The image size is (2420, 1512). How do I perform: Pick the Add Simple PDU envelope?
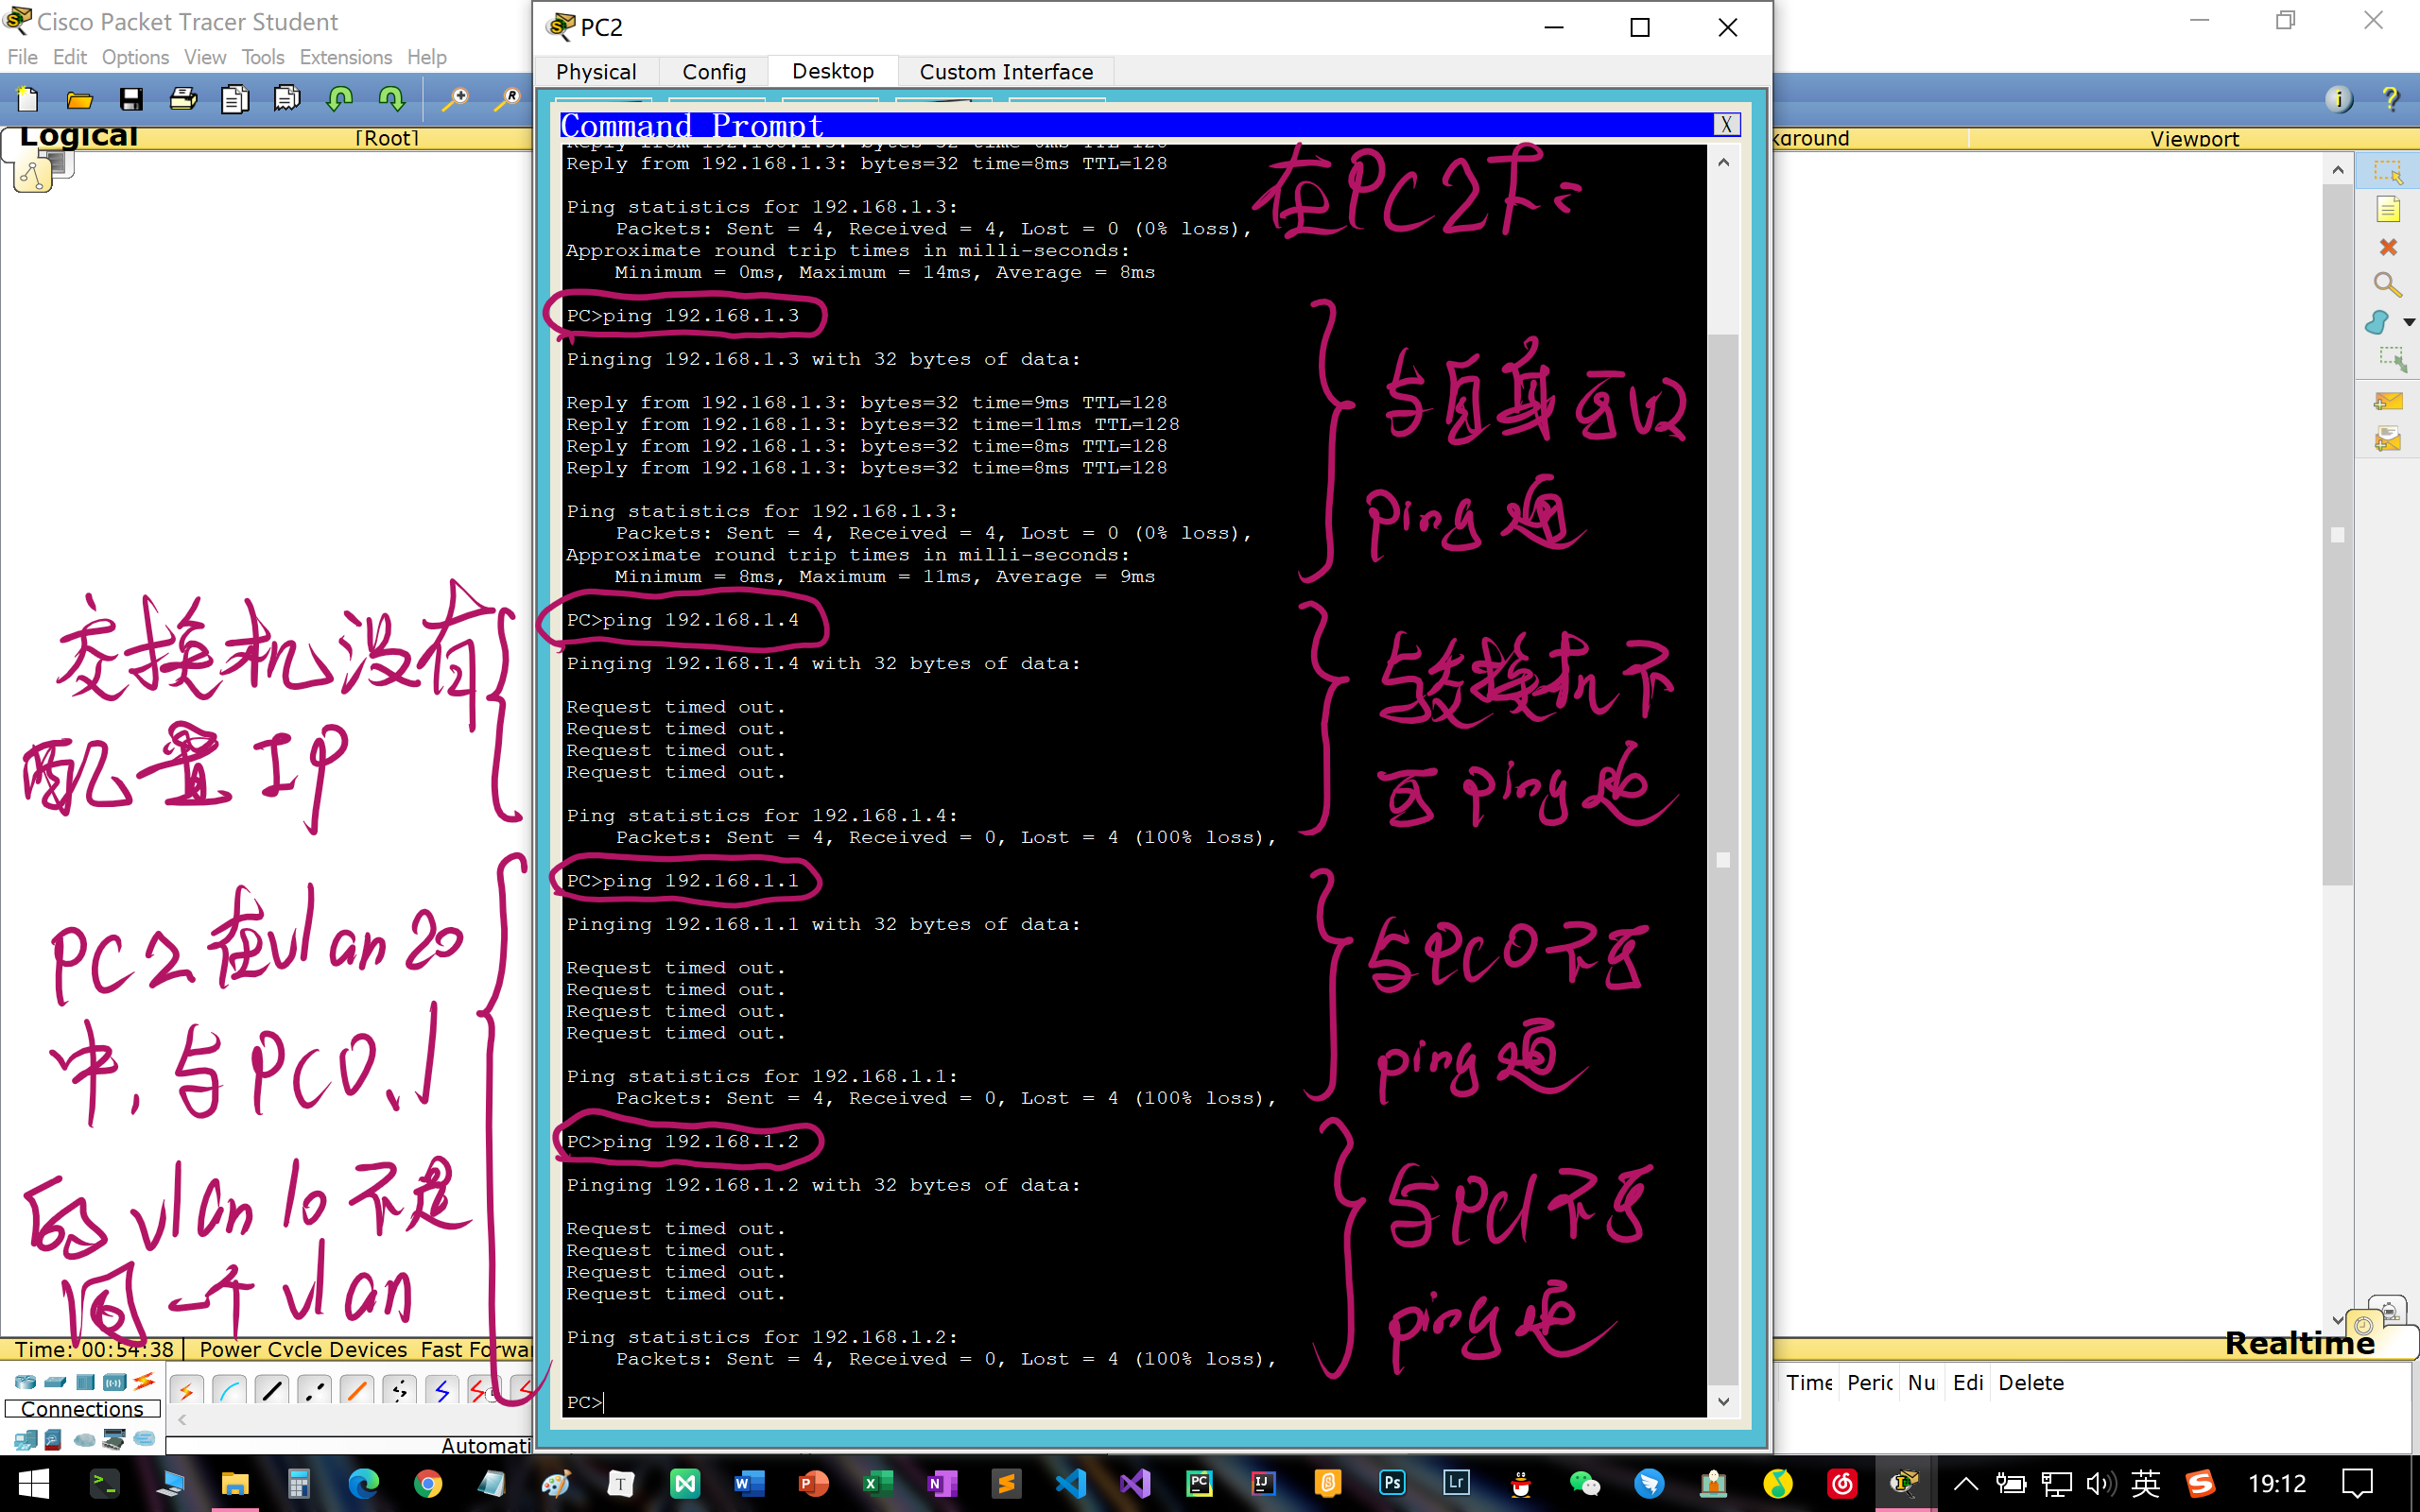point(2388,401)
